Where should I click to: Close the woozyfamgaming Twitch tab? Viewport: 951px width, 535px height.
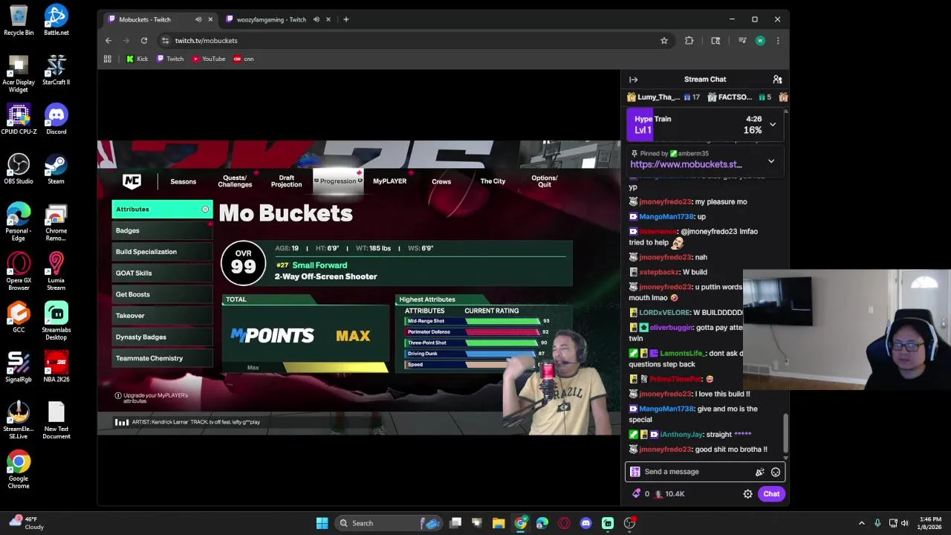tap(328, 19)
